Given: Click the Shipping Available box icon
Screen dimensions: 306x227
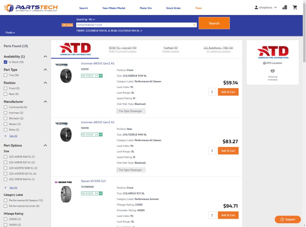Looking at the screenshot, I should tap(273, 71).
